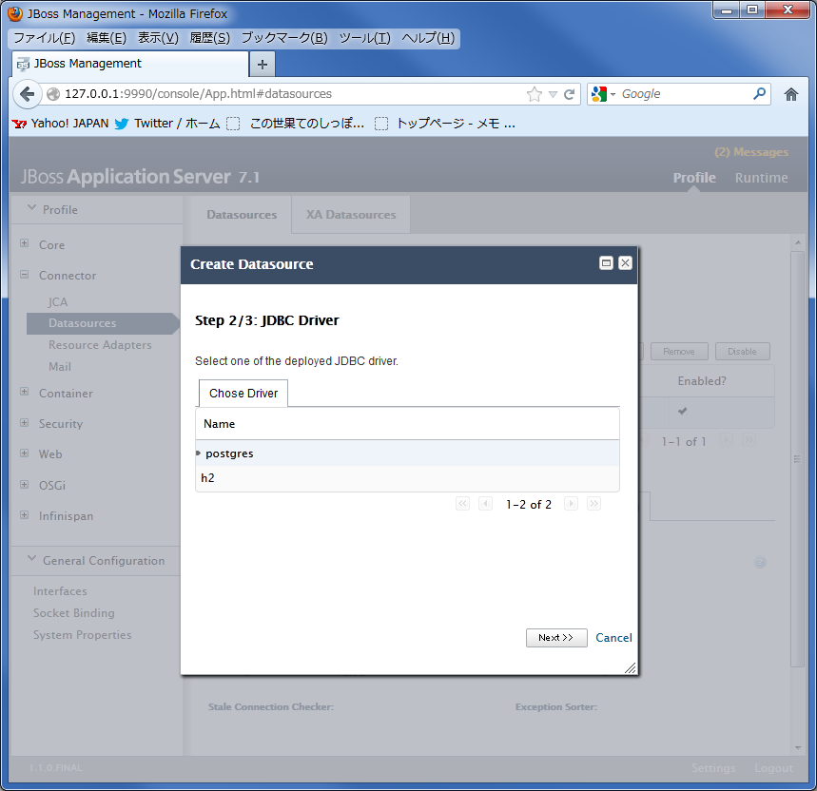Go to first page of driver list

pos(462,504)
